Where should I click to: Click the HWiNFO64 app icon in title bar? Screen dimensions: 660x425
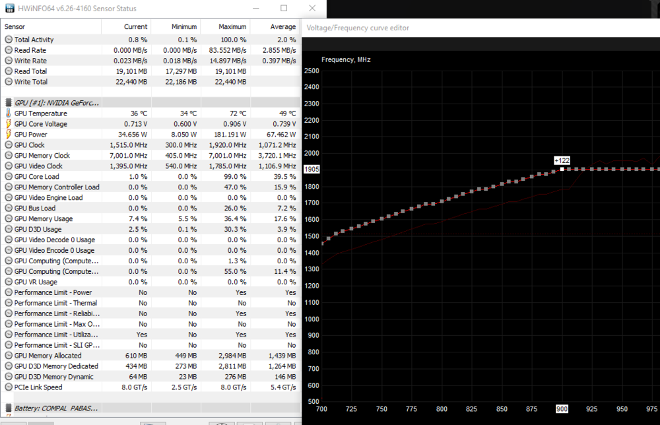[x=9, y=9]
